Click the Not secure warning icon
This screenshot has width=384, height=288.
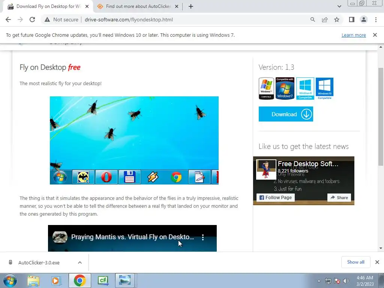(47, 19)
